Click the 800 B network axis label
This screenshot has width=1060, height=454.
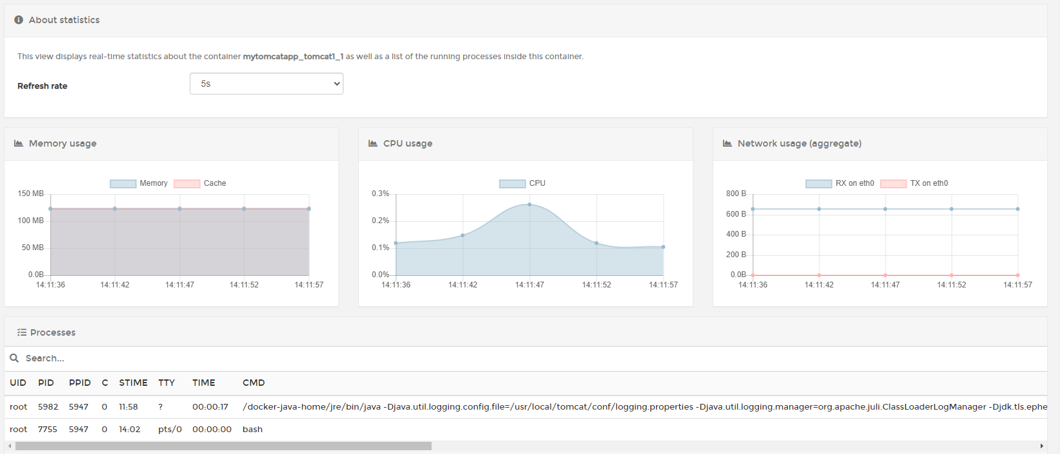736,194
